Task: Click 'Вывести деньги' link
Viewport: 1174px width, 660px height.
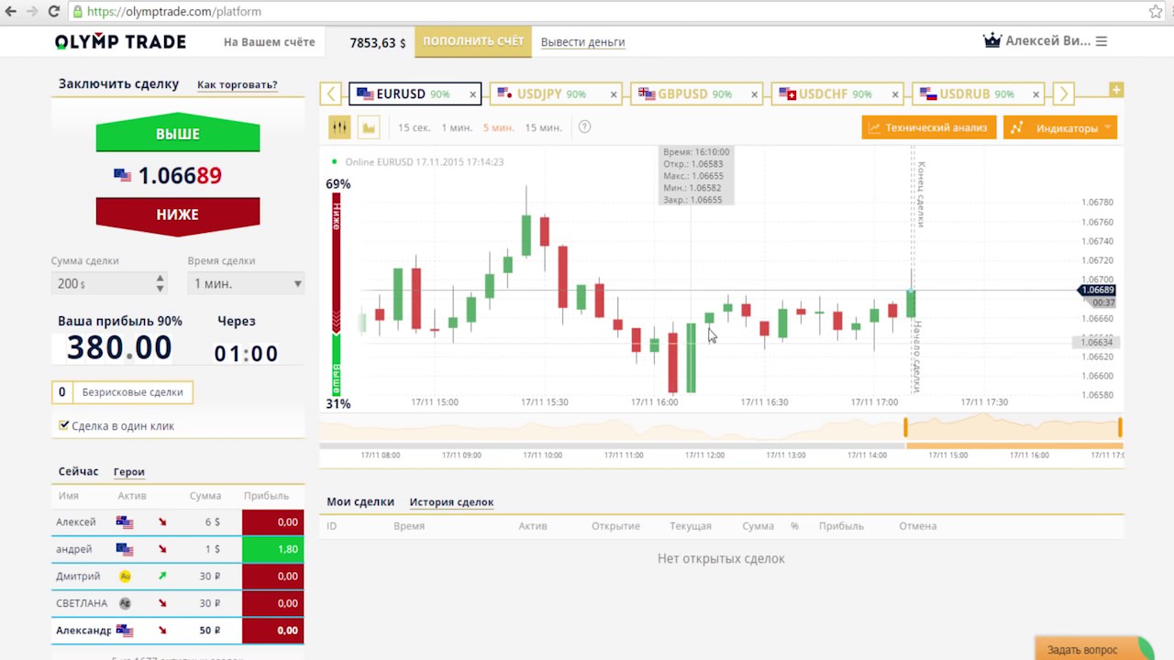Action: tap(583, 42)
